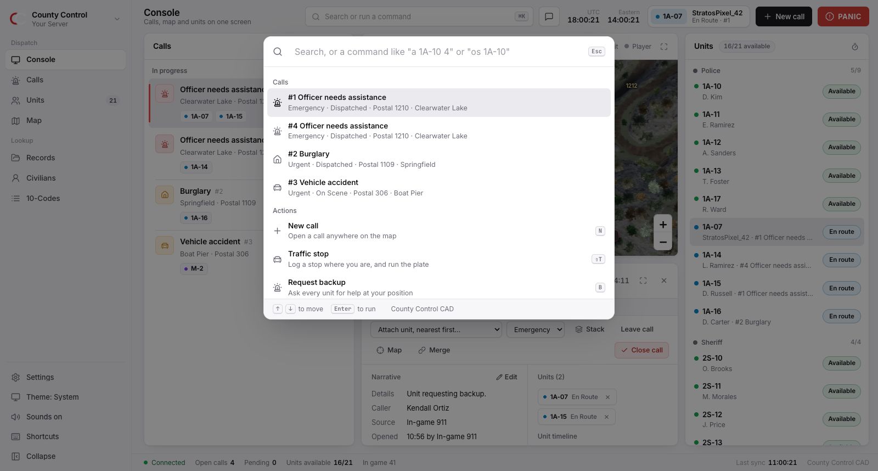Click Close call button

tap(641, 350)
